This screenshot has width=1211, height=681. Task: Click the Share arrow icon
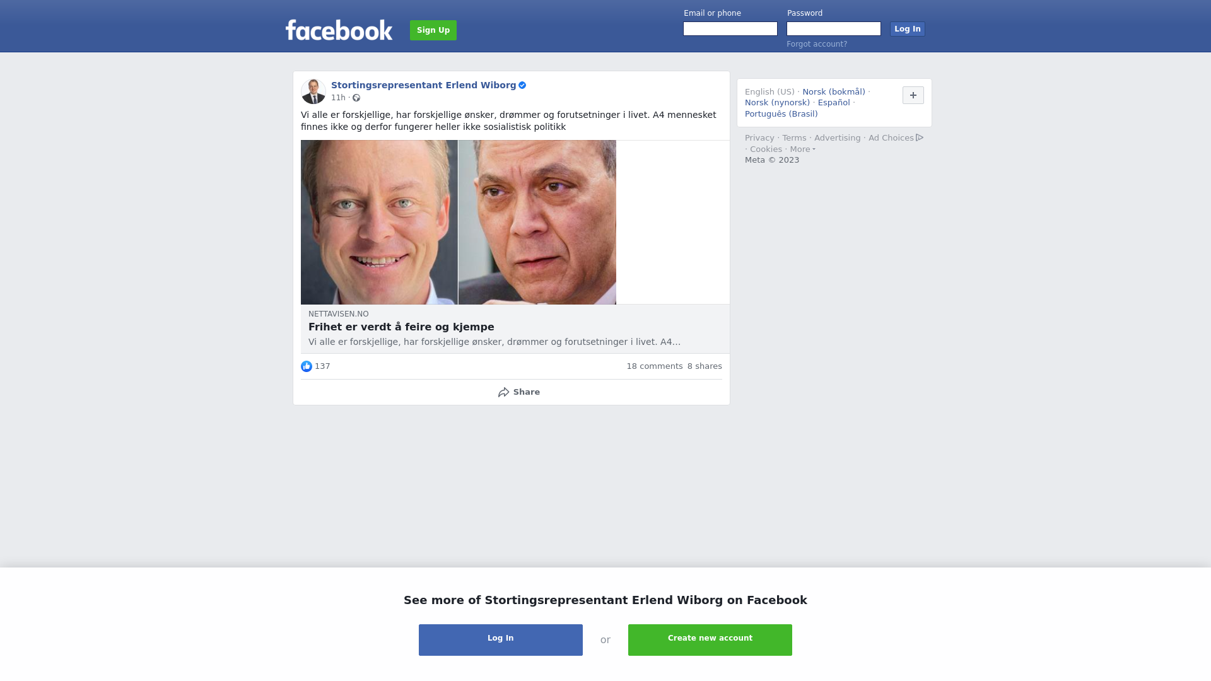point(503,392)
